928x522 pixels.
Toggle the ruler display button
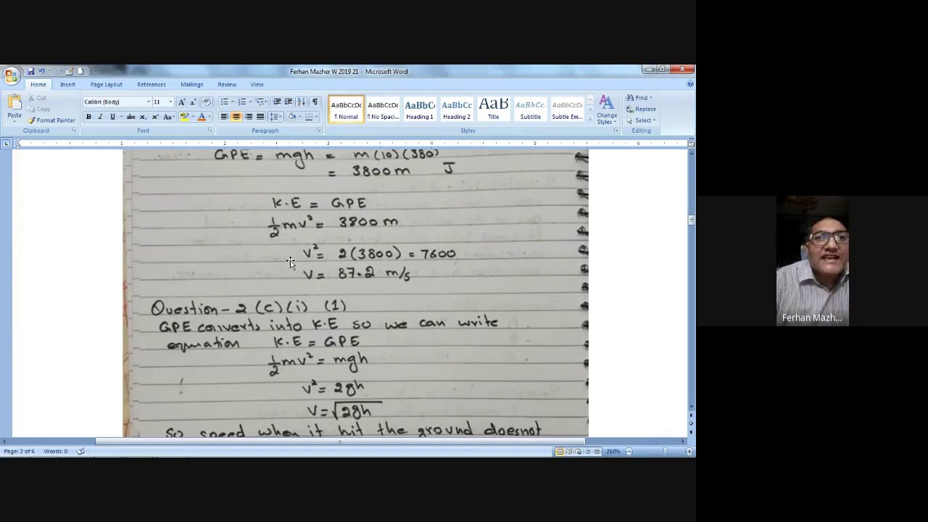click(x=691, y=144)
